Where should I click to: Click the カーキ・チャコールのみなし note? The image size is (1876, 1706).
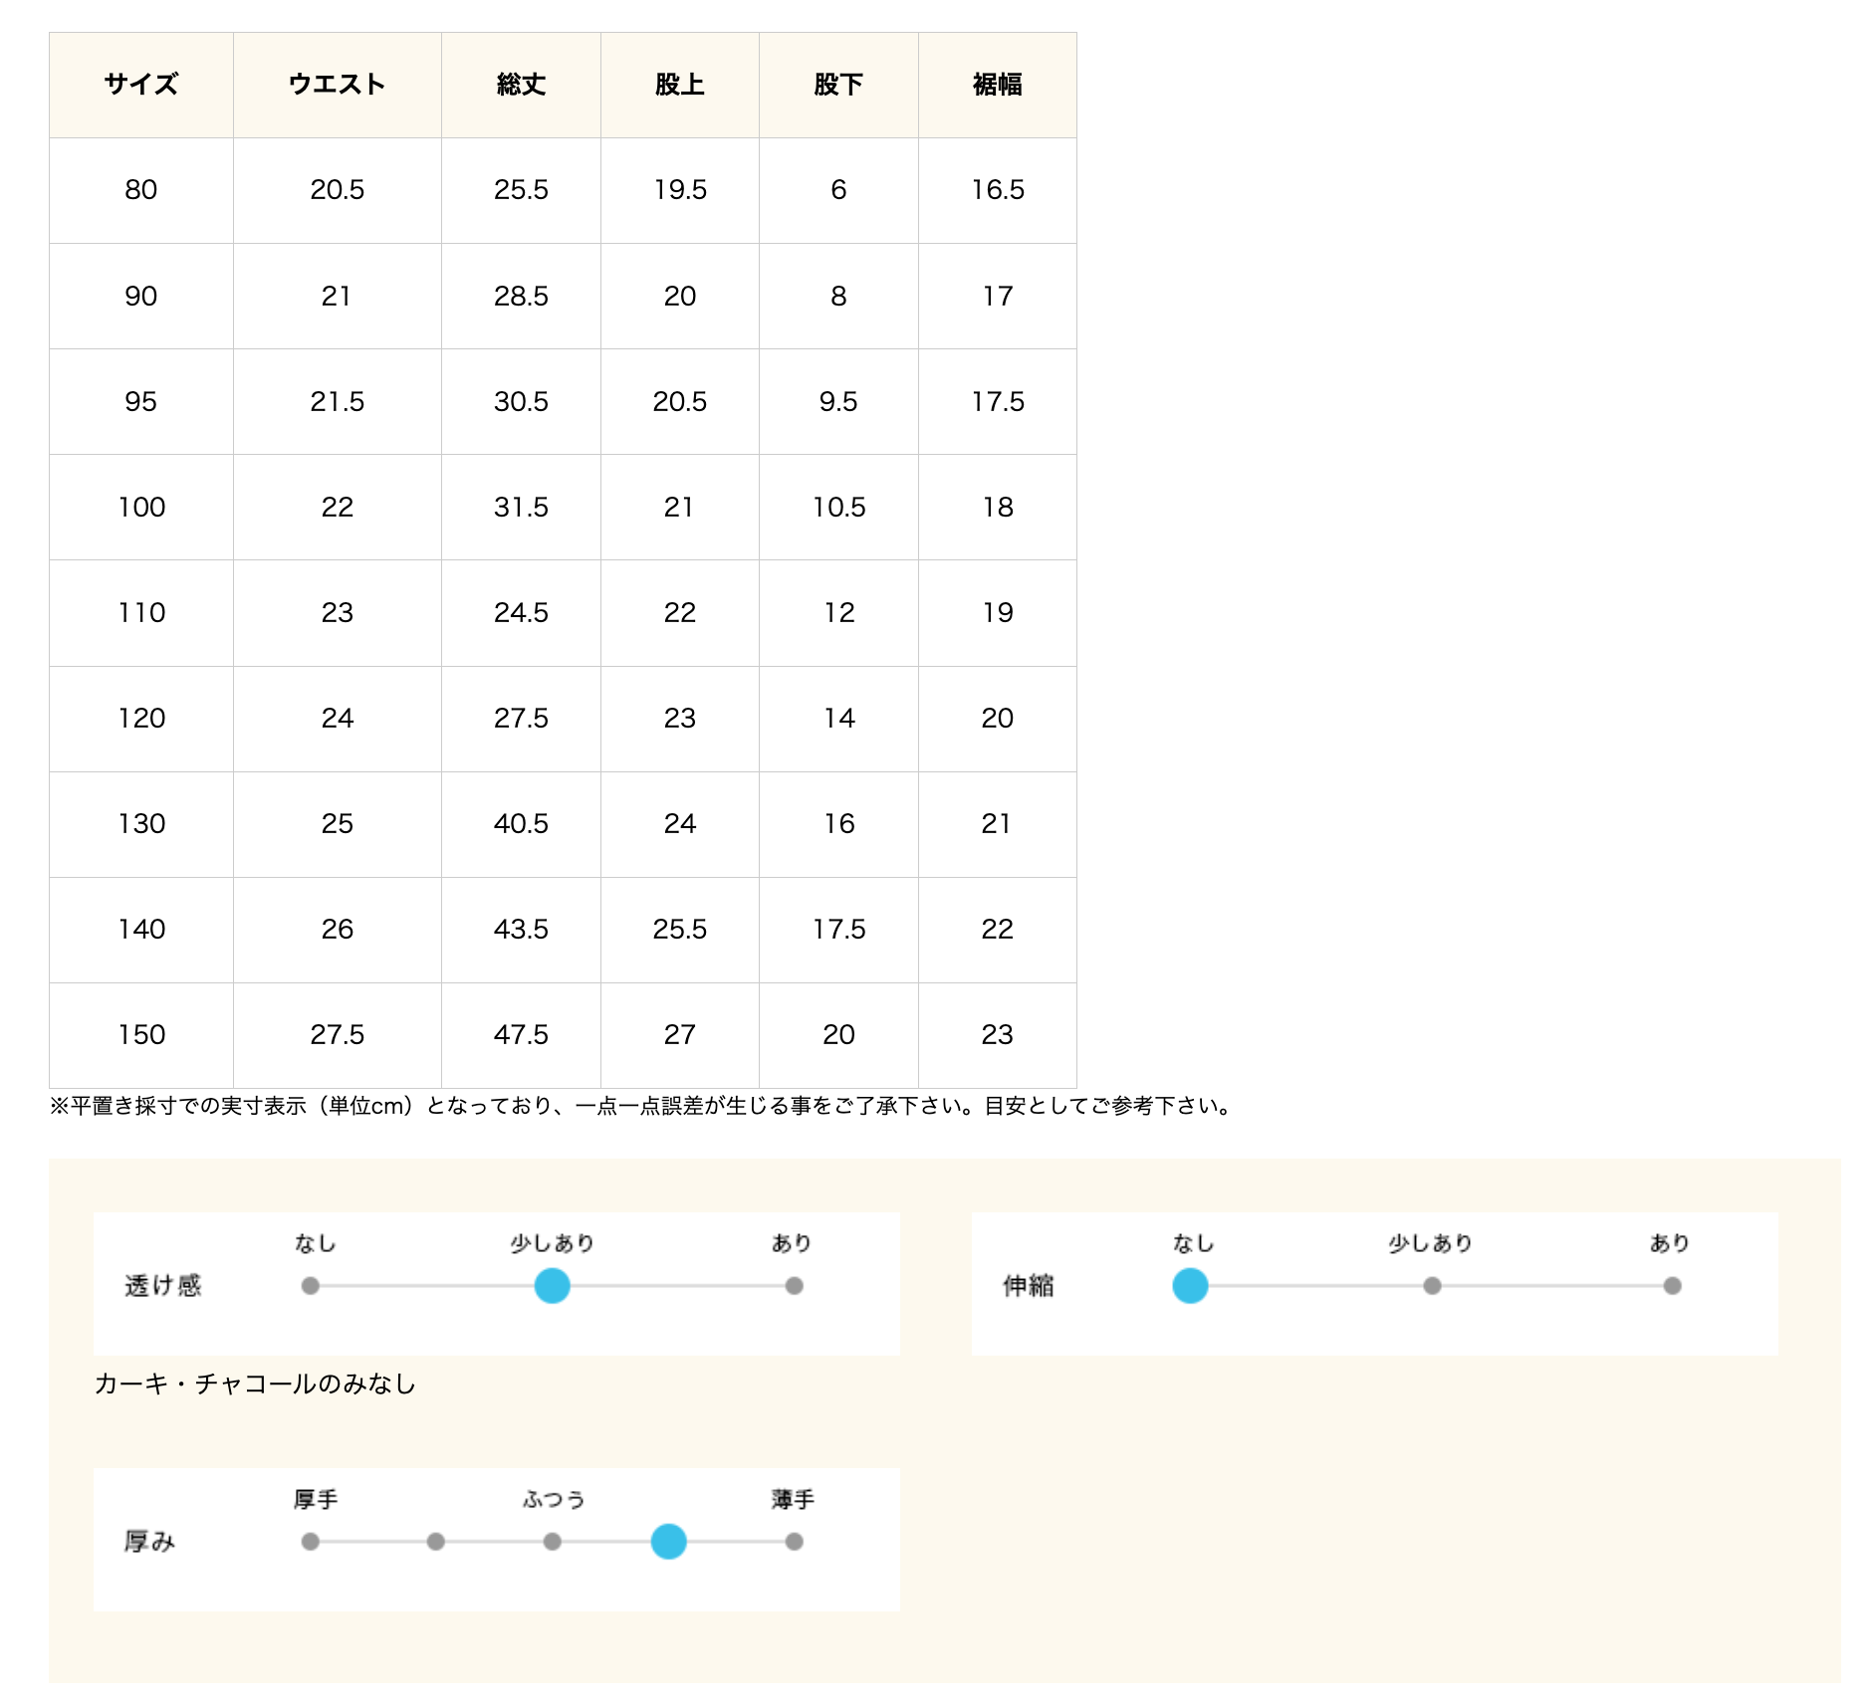[x=255, y=1384]
